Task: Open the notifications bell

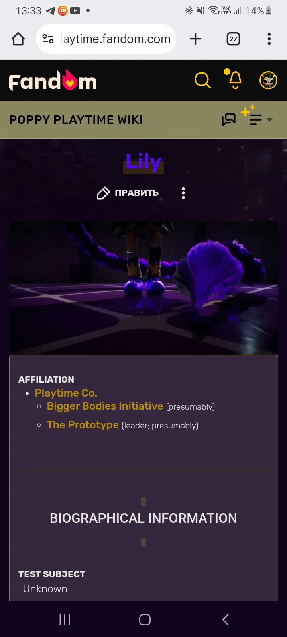Action: point(234,79)
